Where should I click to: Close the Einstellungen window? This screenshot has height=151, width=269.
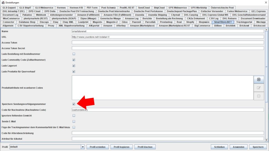[x=266, y=2]
